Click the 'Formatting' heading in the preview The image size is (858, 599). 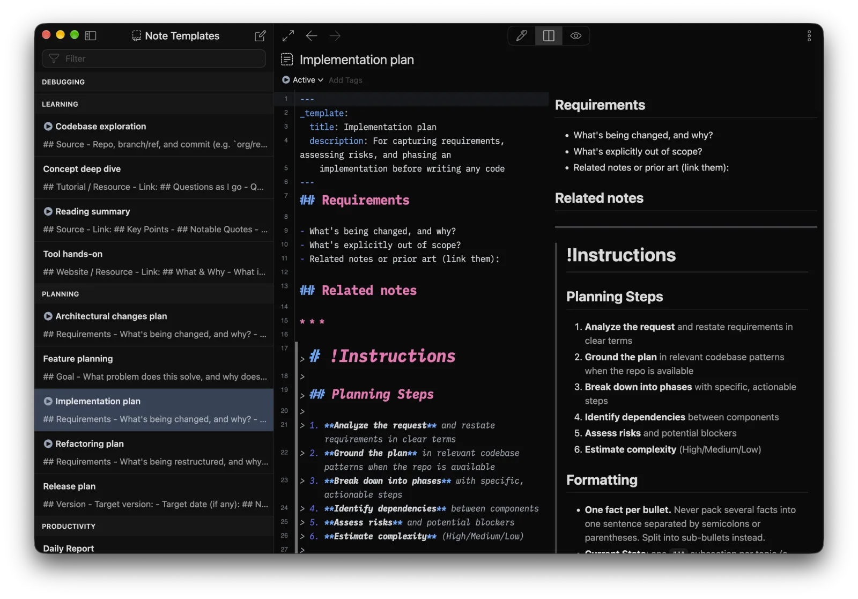[x=602, y=480]
